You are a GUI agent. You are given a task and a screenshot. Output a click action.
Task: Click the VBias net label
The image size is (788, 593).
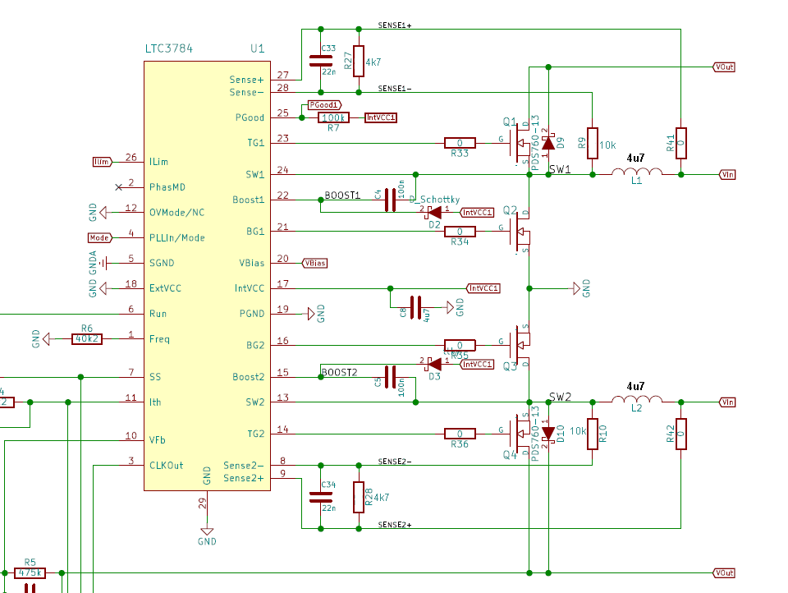(314, 263)
